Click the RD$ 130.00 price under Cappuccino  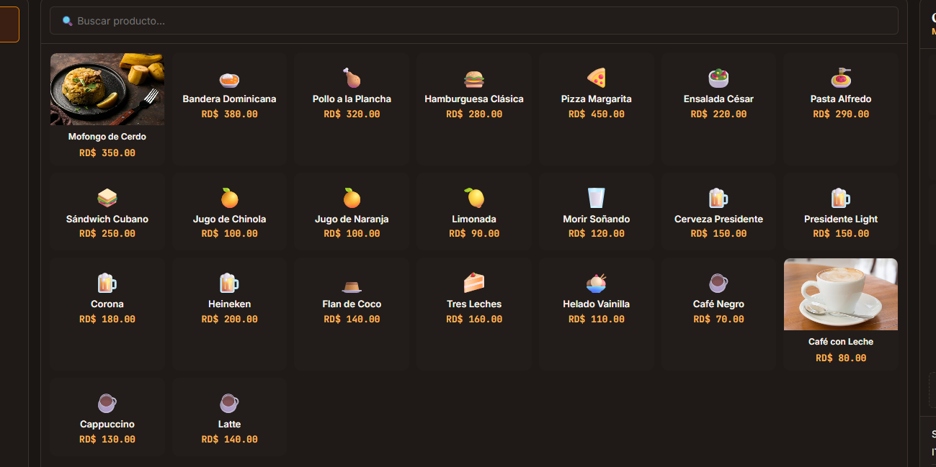107,439
